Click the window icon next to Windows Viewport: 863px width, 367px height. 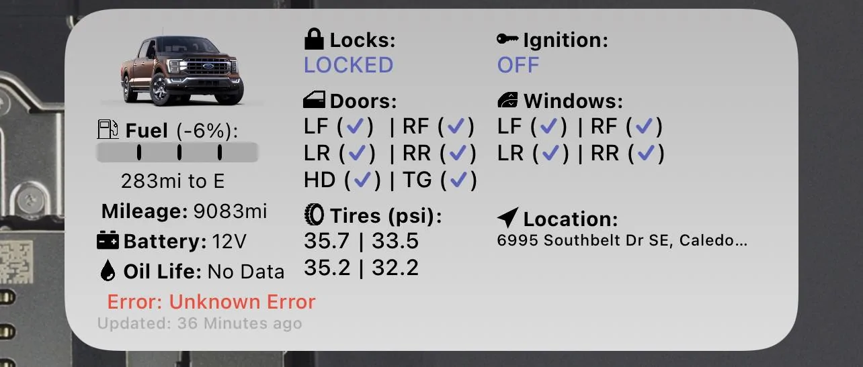507,101
